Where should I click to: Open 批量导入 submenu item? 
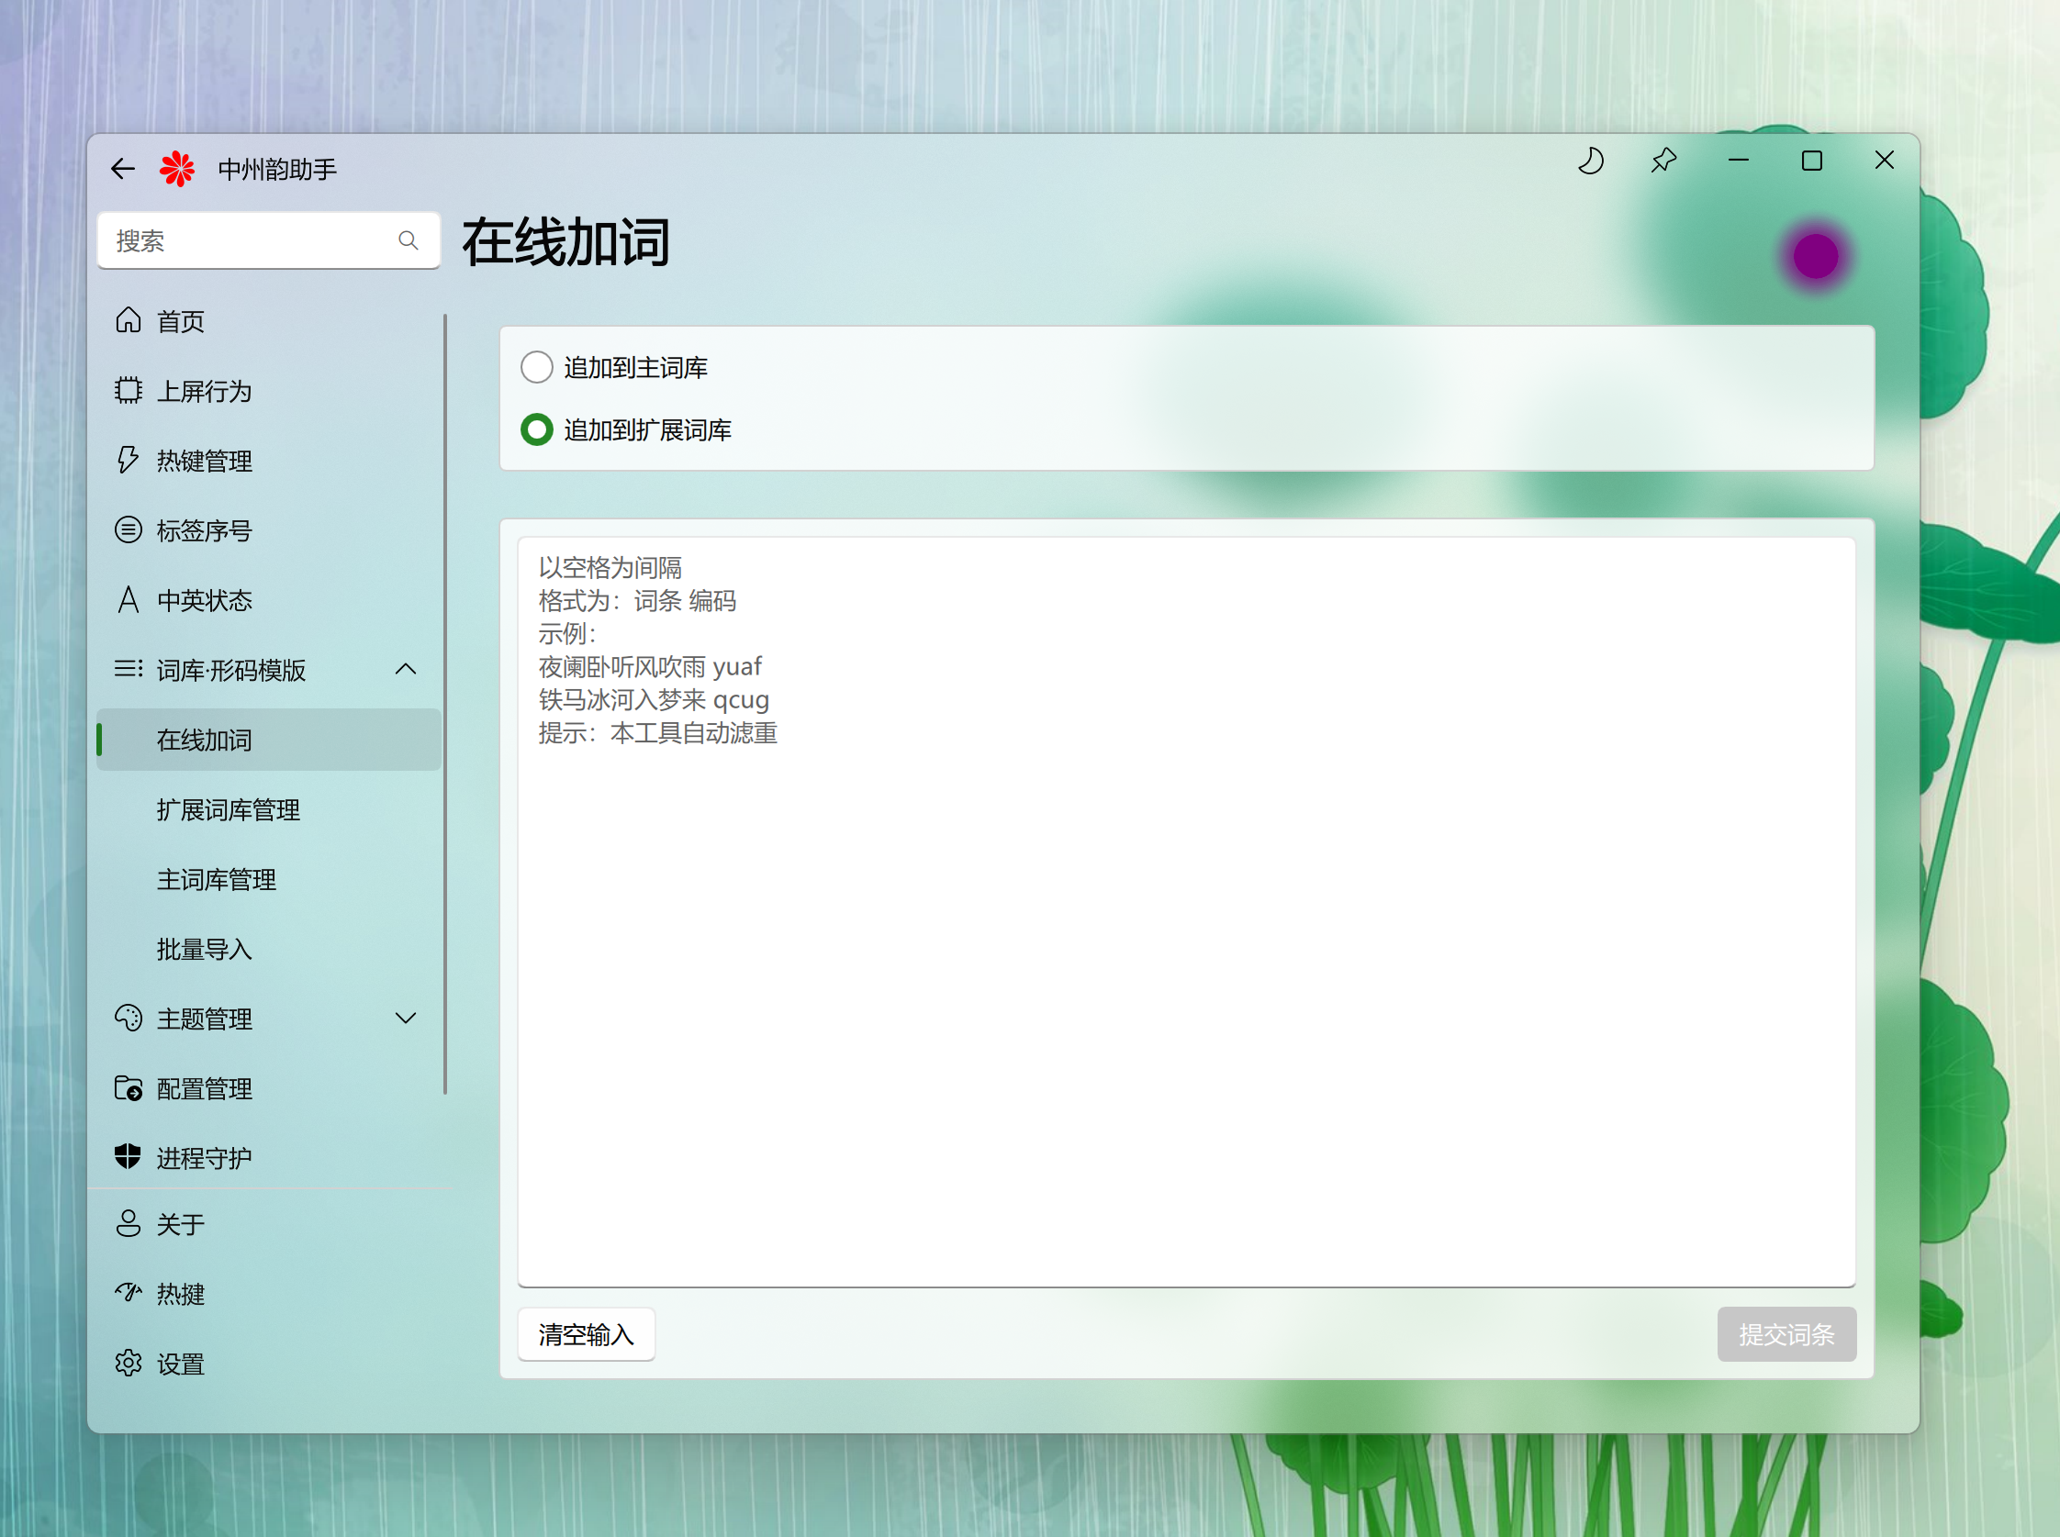tap(204, 949)
